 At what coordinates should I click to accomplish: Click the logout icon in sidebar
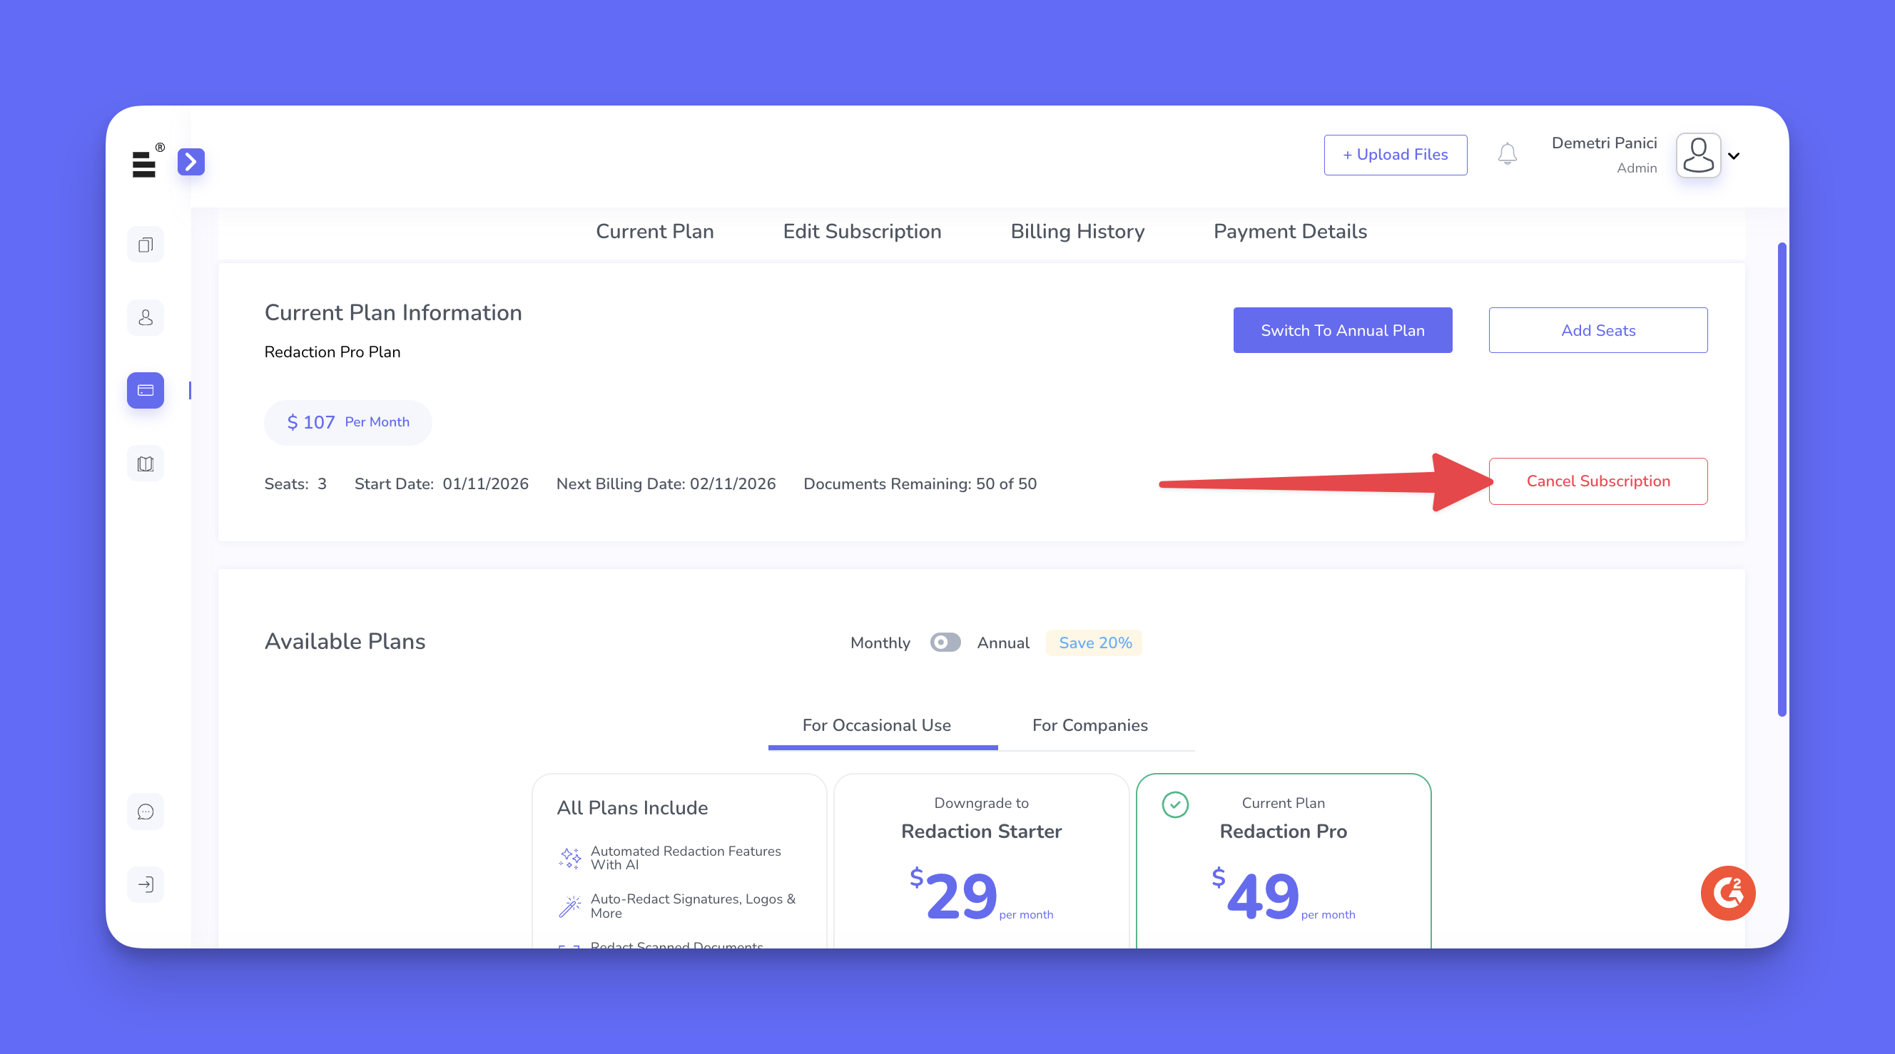(x=146, y=885)
